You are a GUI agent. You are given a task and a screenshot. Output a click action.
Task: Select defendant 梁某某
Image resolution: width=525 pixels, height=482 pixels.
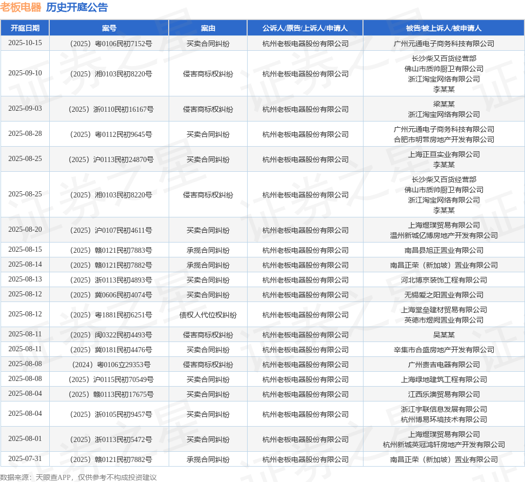444,104
